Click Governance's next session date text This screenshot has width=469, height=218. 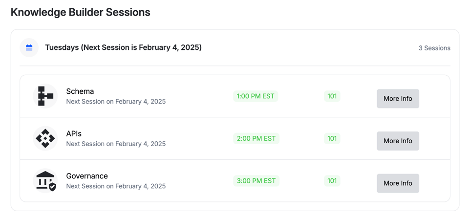pyautogui.click(x=116, y=186)
